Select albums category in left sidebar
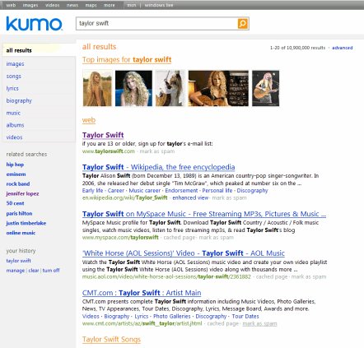Viewport: 364px width, 348px height. (x=15, y=125)
